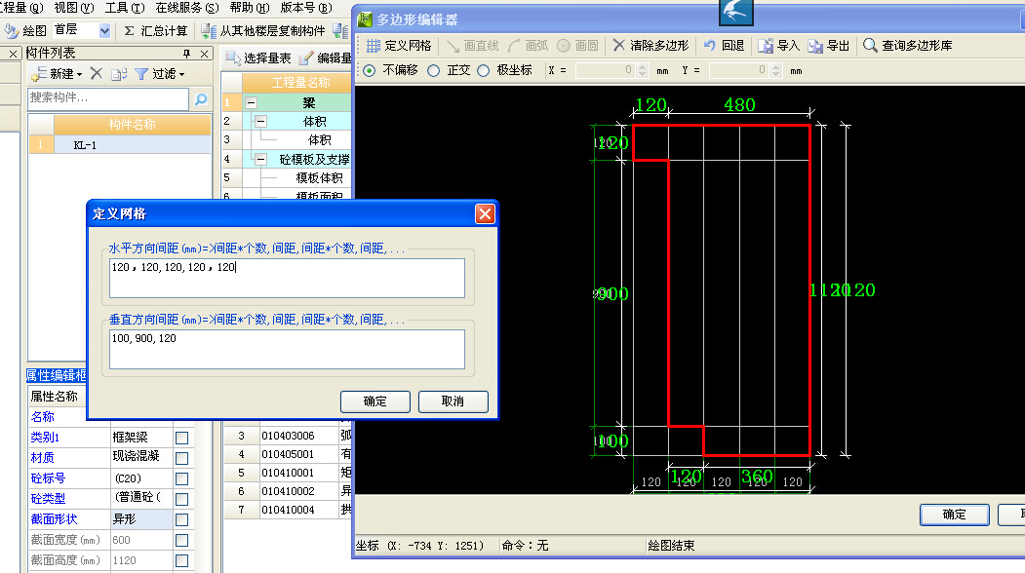The height and width of the screenshot is (573, 1025).
Task: Select the 010403006 code cell
Action: pos(298,436)
